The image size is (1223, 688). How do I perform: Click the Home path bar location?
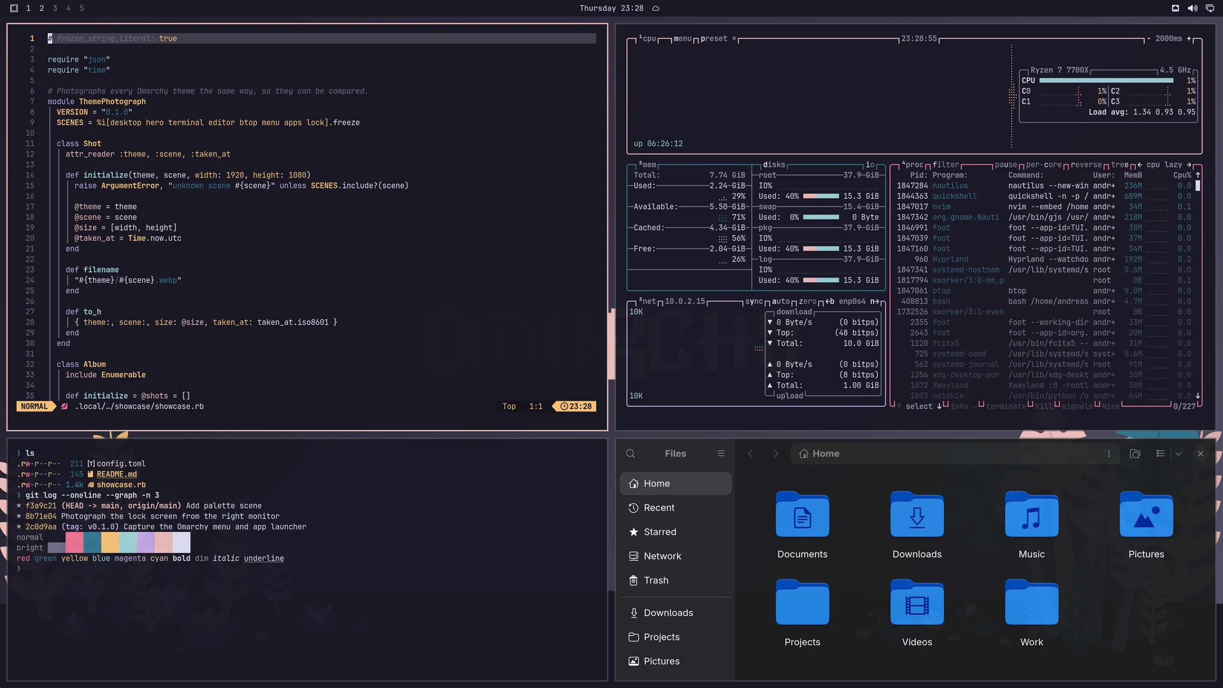coord(819,454)
